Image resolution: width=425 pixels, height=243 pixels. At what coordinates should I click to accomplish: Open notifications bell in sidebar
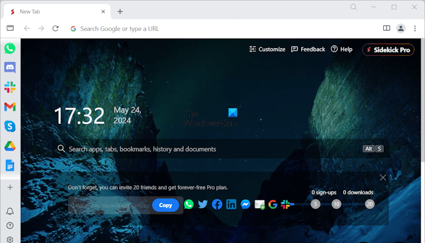pyautogui.click(x=10, y=211)
